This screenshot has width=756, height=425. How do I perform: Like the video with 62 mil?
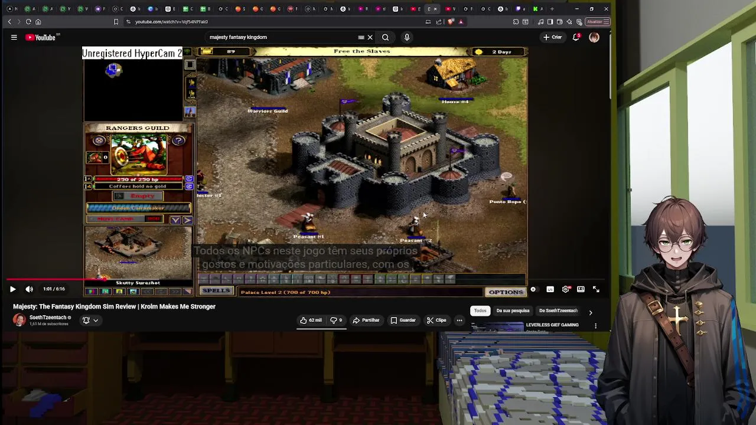pos(311,321)
